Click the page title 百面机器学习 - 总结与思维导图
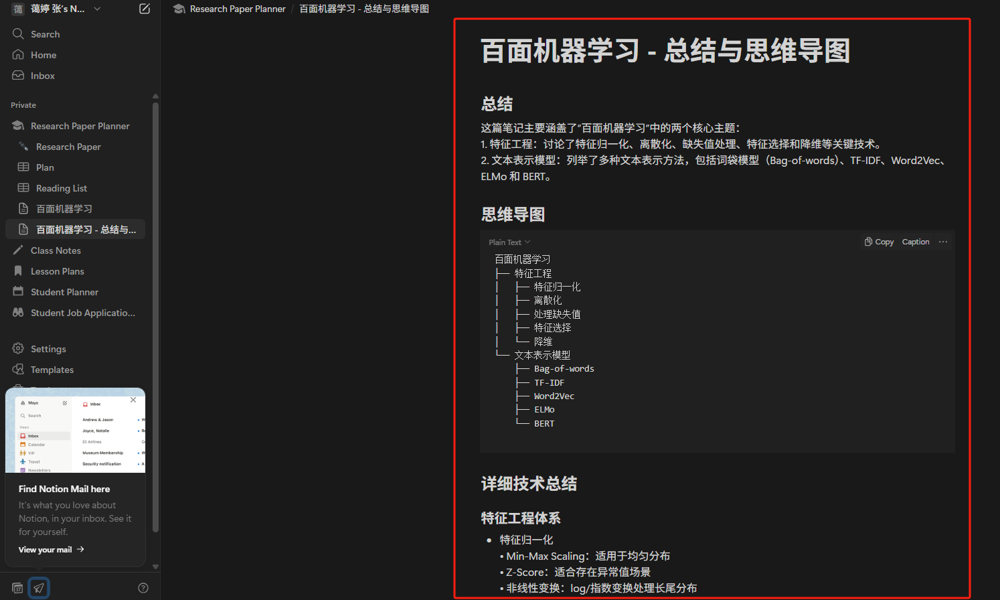Image resolution: width=1000 pixels, height=600 pixels. pos(665,51)
